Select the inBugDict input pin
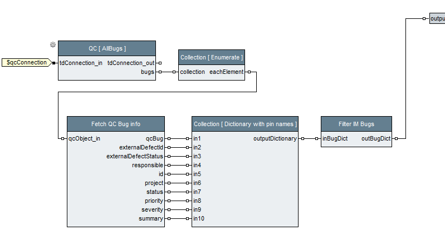 (x=335, y=138)
